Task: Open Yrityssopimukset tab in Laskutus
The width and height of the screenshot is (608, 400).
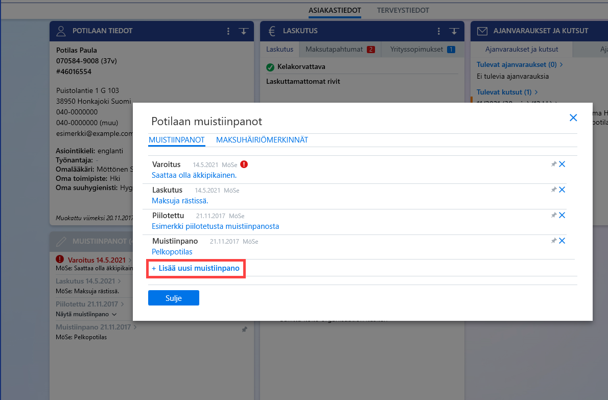Action: pyautogui.click(x=422, y=50)
